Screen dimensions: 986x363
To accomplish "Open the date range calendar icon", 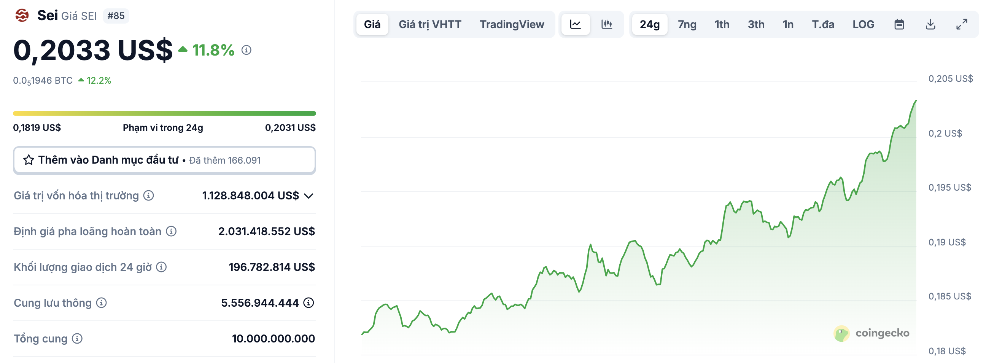I will [900, 24].
